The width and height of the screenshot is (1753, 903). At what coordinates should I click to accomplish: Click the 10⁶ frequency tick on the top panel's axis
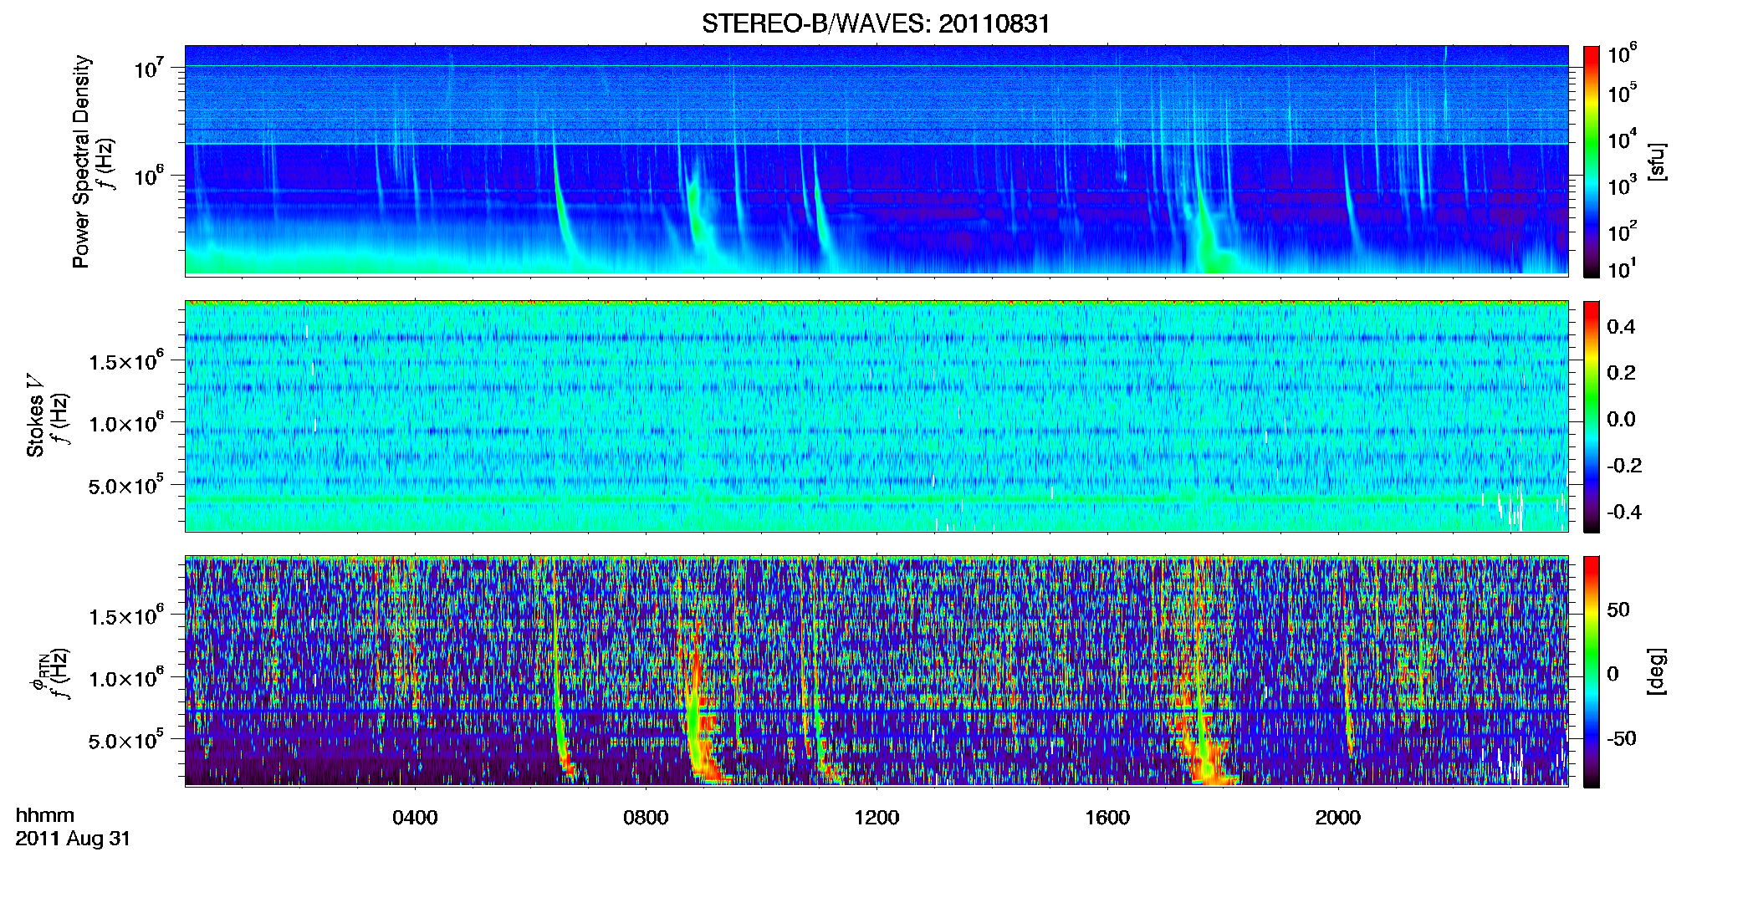click(151, 176)
